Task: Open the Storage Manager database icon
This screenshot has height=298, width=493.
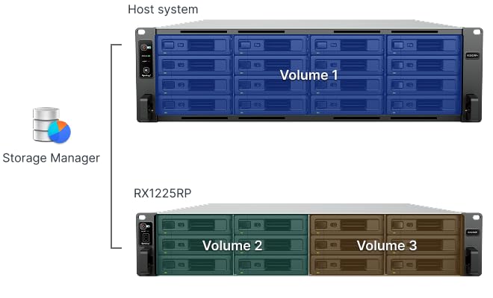Action: tap(51, 125)
